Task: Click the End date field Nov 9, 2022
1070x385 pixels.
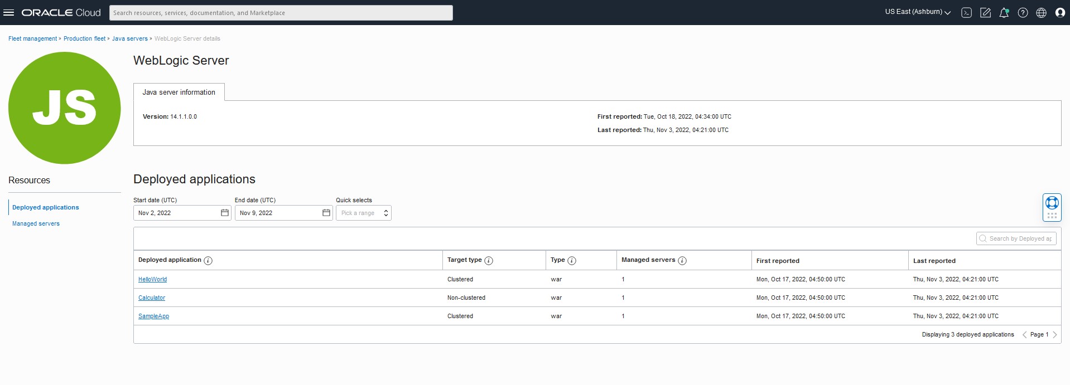Action: pyautogui.click(x=284, y=213)
